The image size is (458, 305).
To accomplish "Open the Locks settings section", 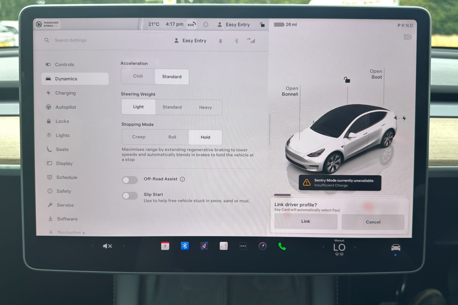I will pyautogui.click(x=58, y=121).
